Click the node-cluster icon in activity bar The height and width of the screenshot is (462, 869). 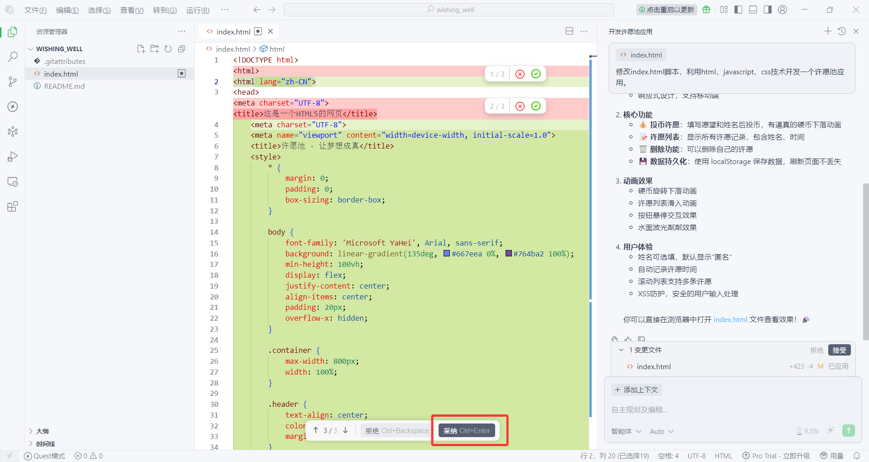pos(13,131)
